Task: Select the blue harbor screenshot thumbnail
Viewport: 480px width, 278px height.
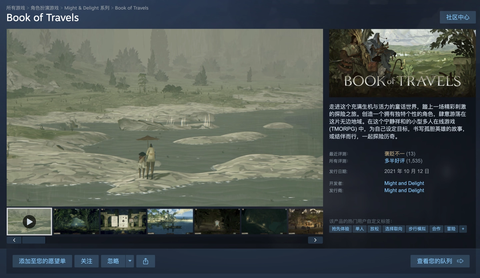Action: click(170, 221)
